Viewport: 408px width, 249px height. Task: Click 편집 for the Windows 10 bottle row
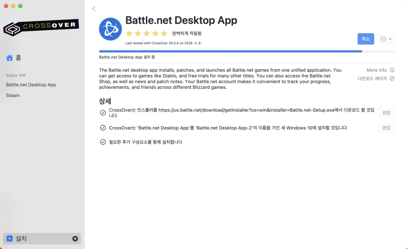pyautogui.click(x=386, y=127)
